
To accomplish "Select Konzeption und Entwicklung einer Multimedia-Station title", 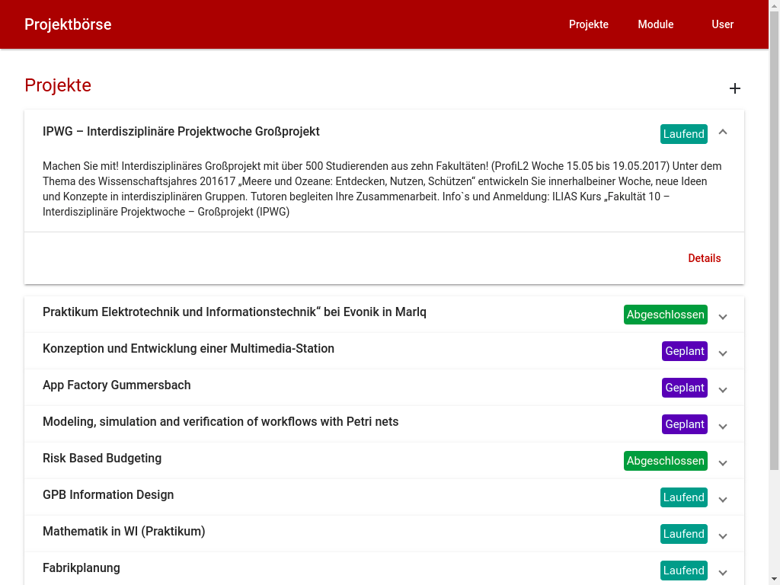I will 189,348.
